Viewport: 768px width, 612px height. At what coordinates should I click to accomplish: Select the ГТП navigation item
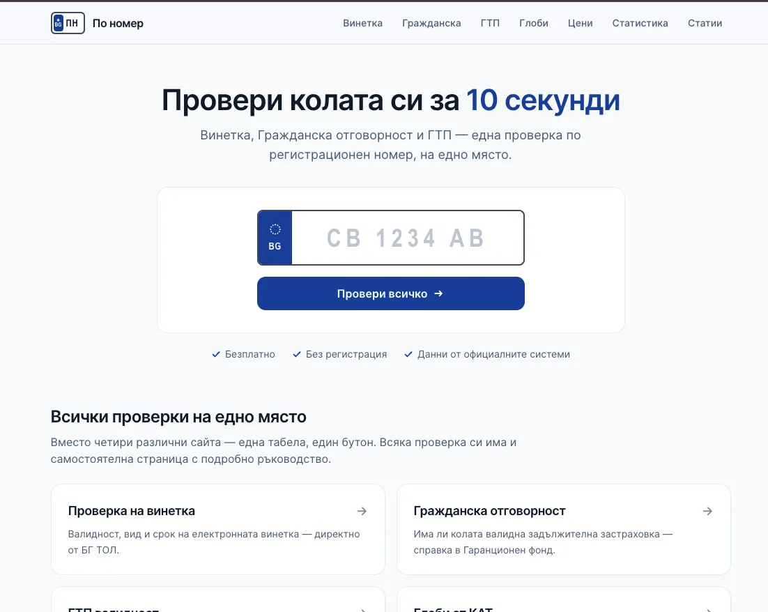pos(490,23)
